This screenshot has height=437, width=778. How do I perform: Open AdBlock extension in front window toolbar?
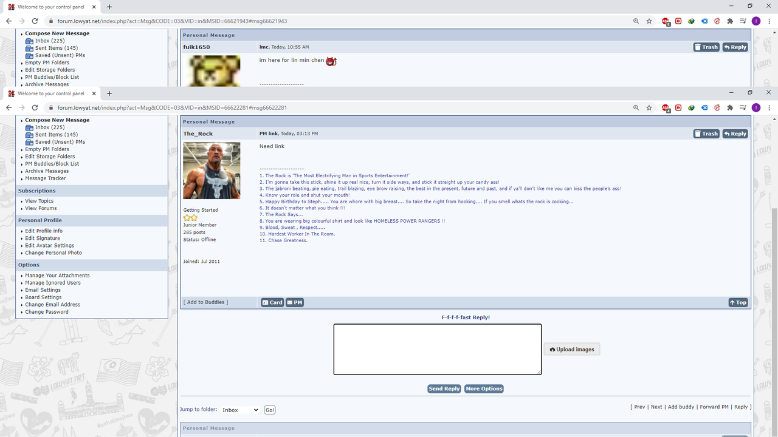click(666, 108)
